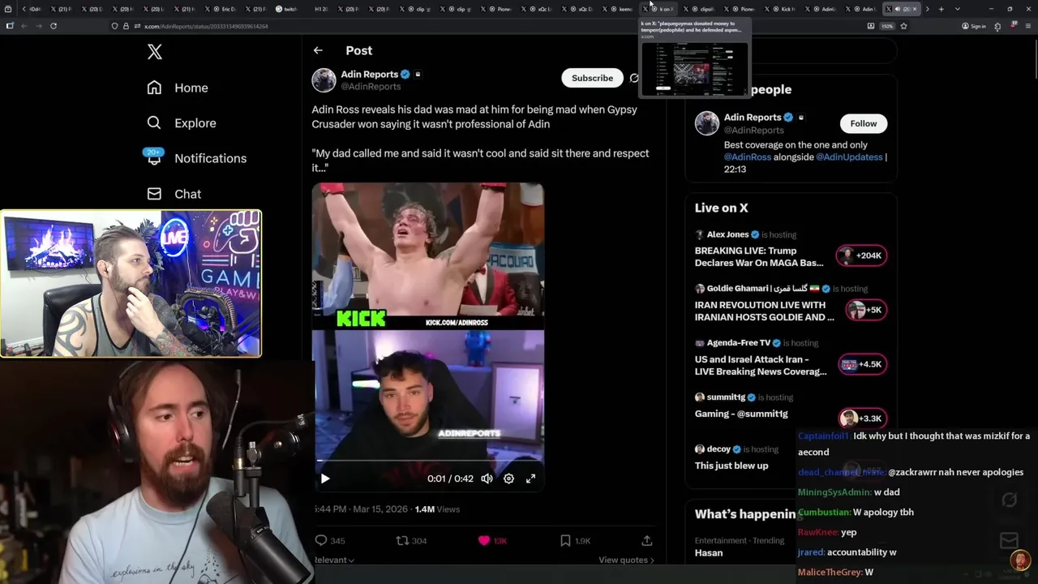
Task: Click the +204K listeners badge
Action: click(861, 255)
